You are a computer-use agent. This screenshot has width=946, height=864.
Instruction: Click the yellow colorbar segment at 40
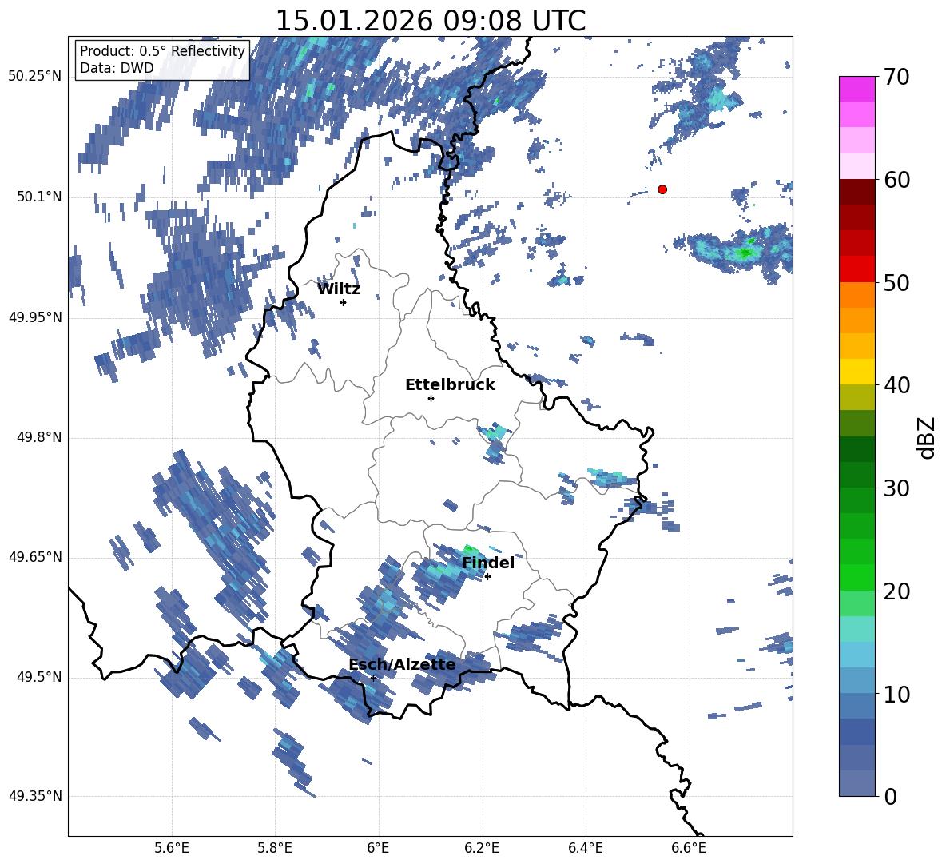[857, 372]
